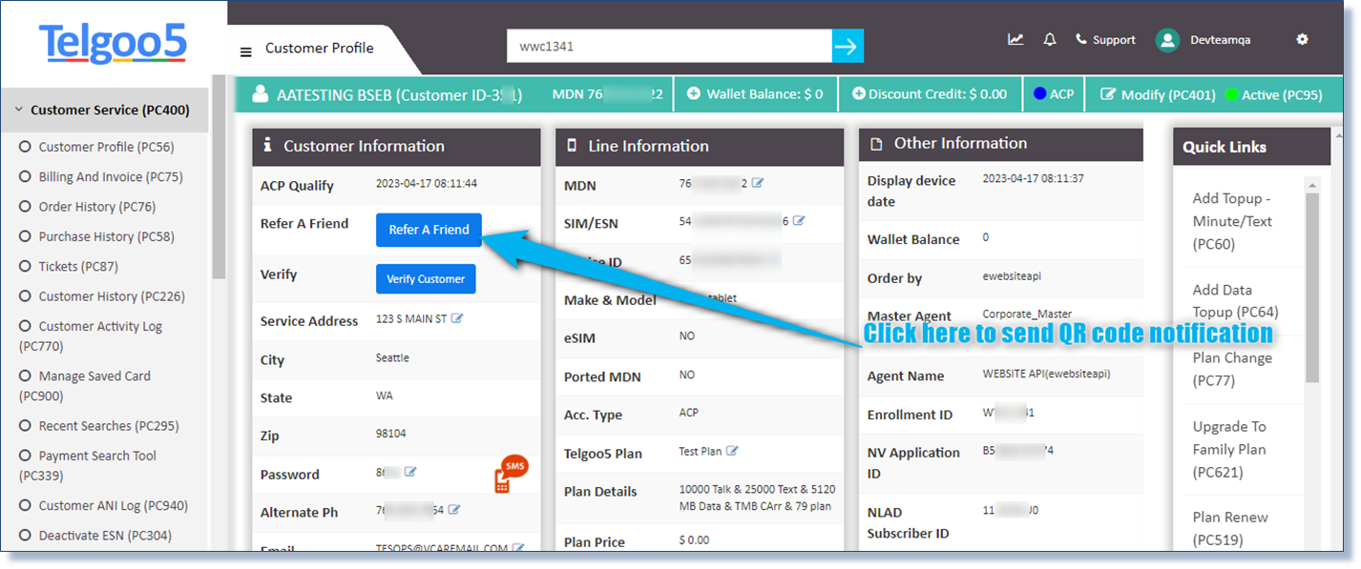Image resolution: width=1361 pixels, height=569 pixels.
Task: Open the hamburger menu beside Customer Profile
Action: tap(247, 48)
